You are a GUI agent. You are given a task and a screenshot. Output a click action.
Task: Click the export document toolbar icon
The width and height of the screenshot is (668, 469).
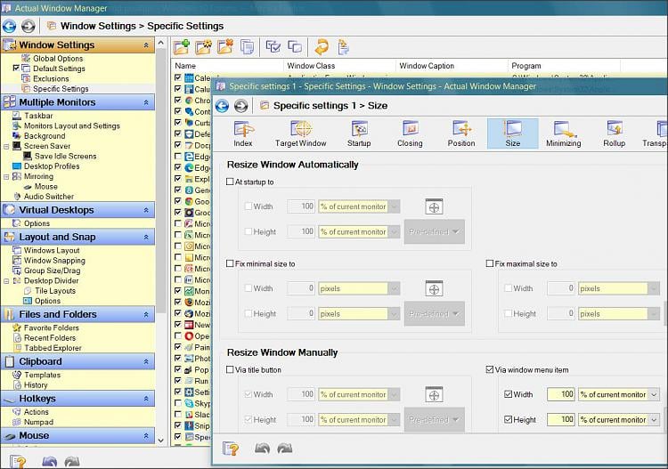[x=344, y=47]
